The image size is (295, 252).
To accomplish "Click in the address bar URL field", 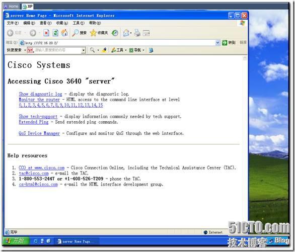I will click(x=120, y=43).
